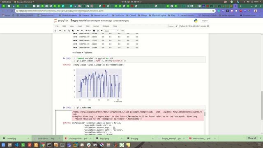This screenshot has height=148, width=263.
Task: Open the Closed bookmark folder
Action: click(x=131, y=15)
